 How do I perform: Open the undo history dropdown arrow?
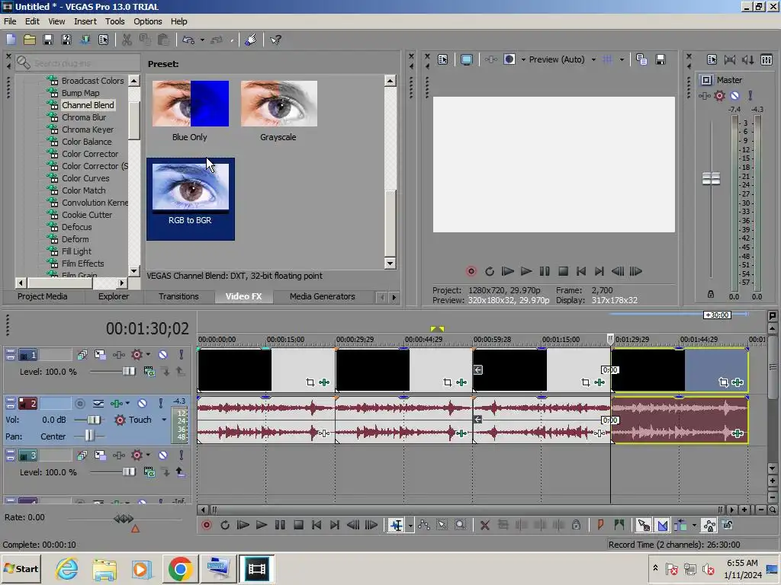[x=202, y=40]
